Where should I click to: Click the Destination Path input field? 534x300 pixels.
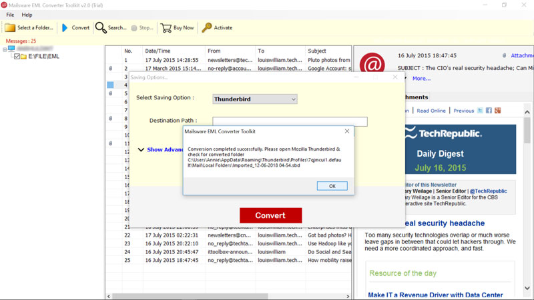[290, 121]
